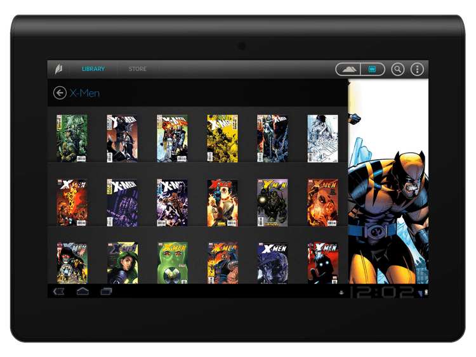
Task: Open the overflow menu with three dots
Action: click(417, 69)
